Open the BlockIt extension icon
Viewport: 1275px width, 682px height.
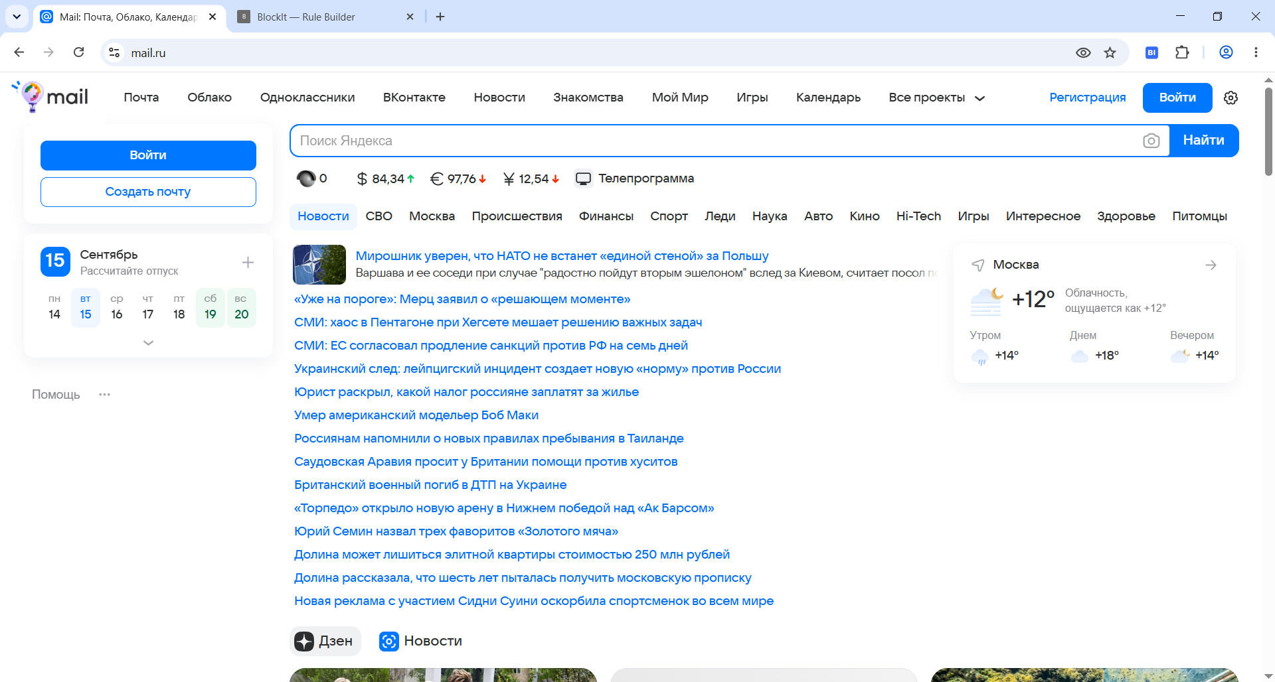[1152, 52]
